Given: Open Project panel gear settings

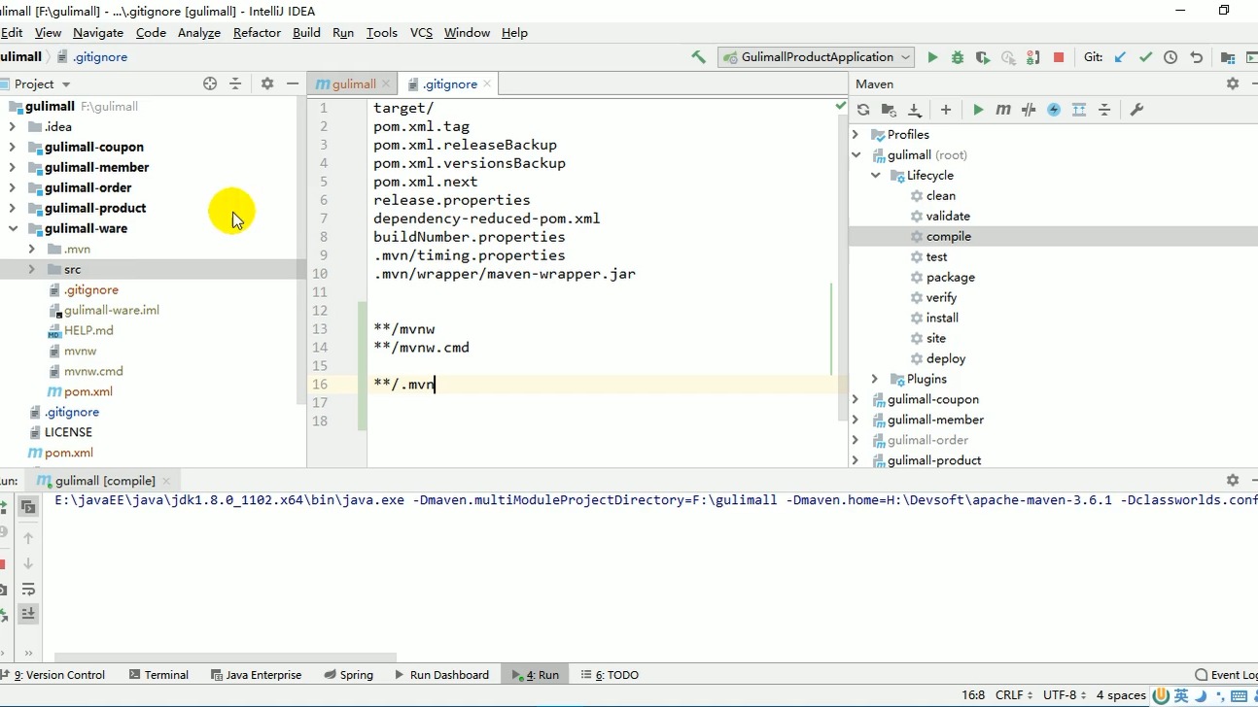Looking at the screenshot, I should tap(267, 84).
